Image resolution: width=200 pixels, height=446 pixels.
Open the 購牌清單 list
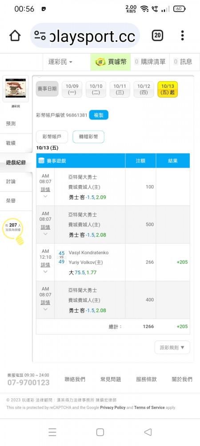150,62
